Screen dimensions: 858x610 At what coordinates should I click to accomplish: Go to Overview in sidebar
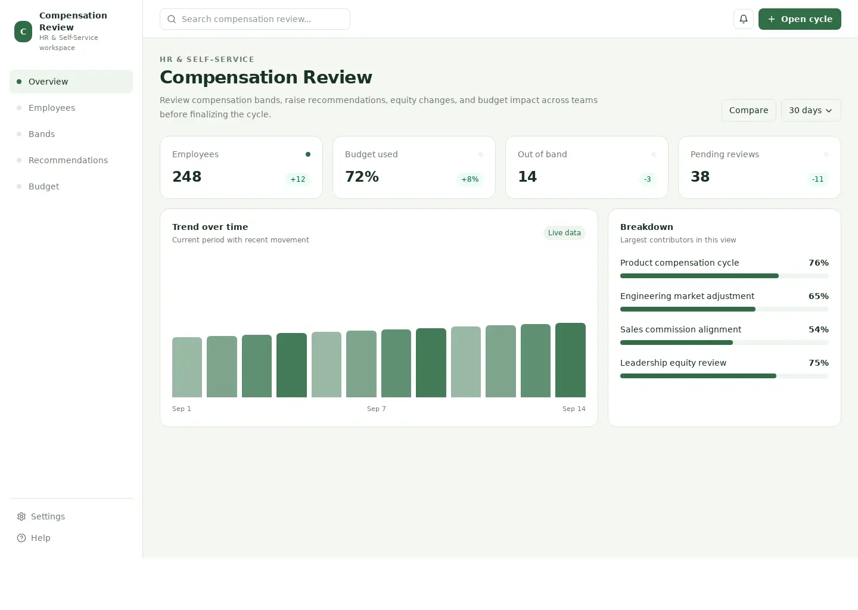click(x=71, y=82)
